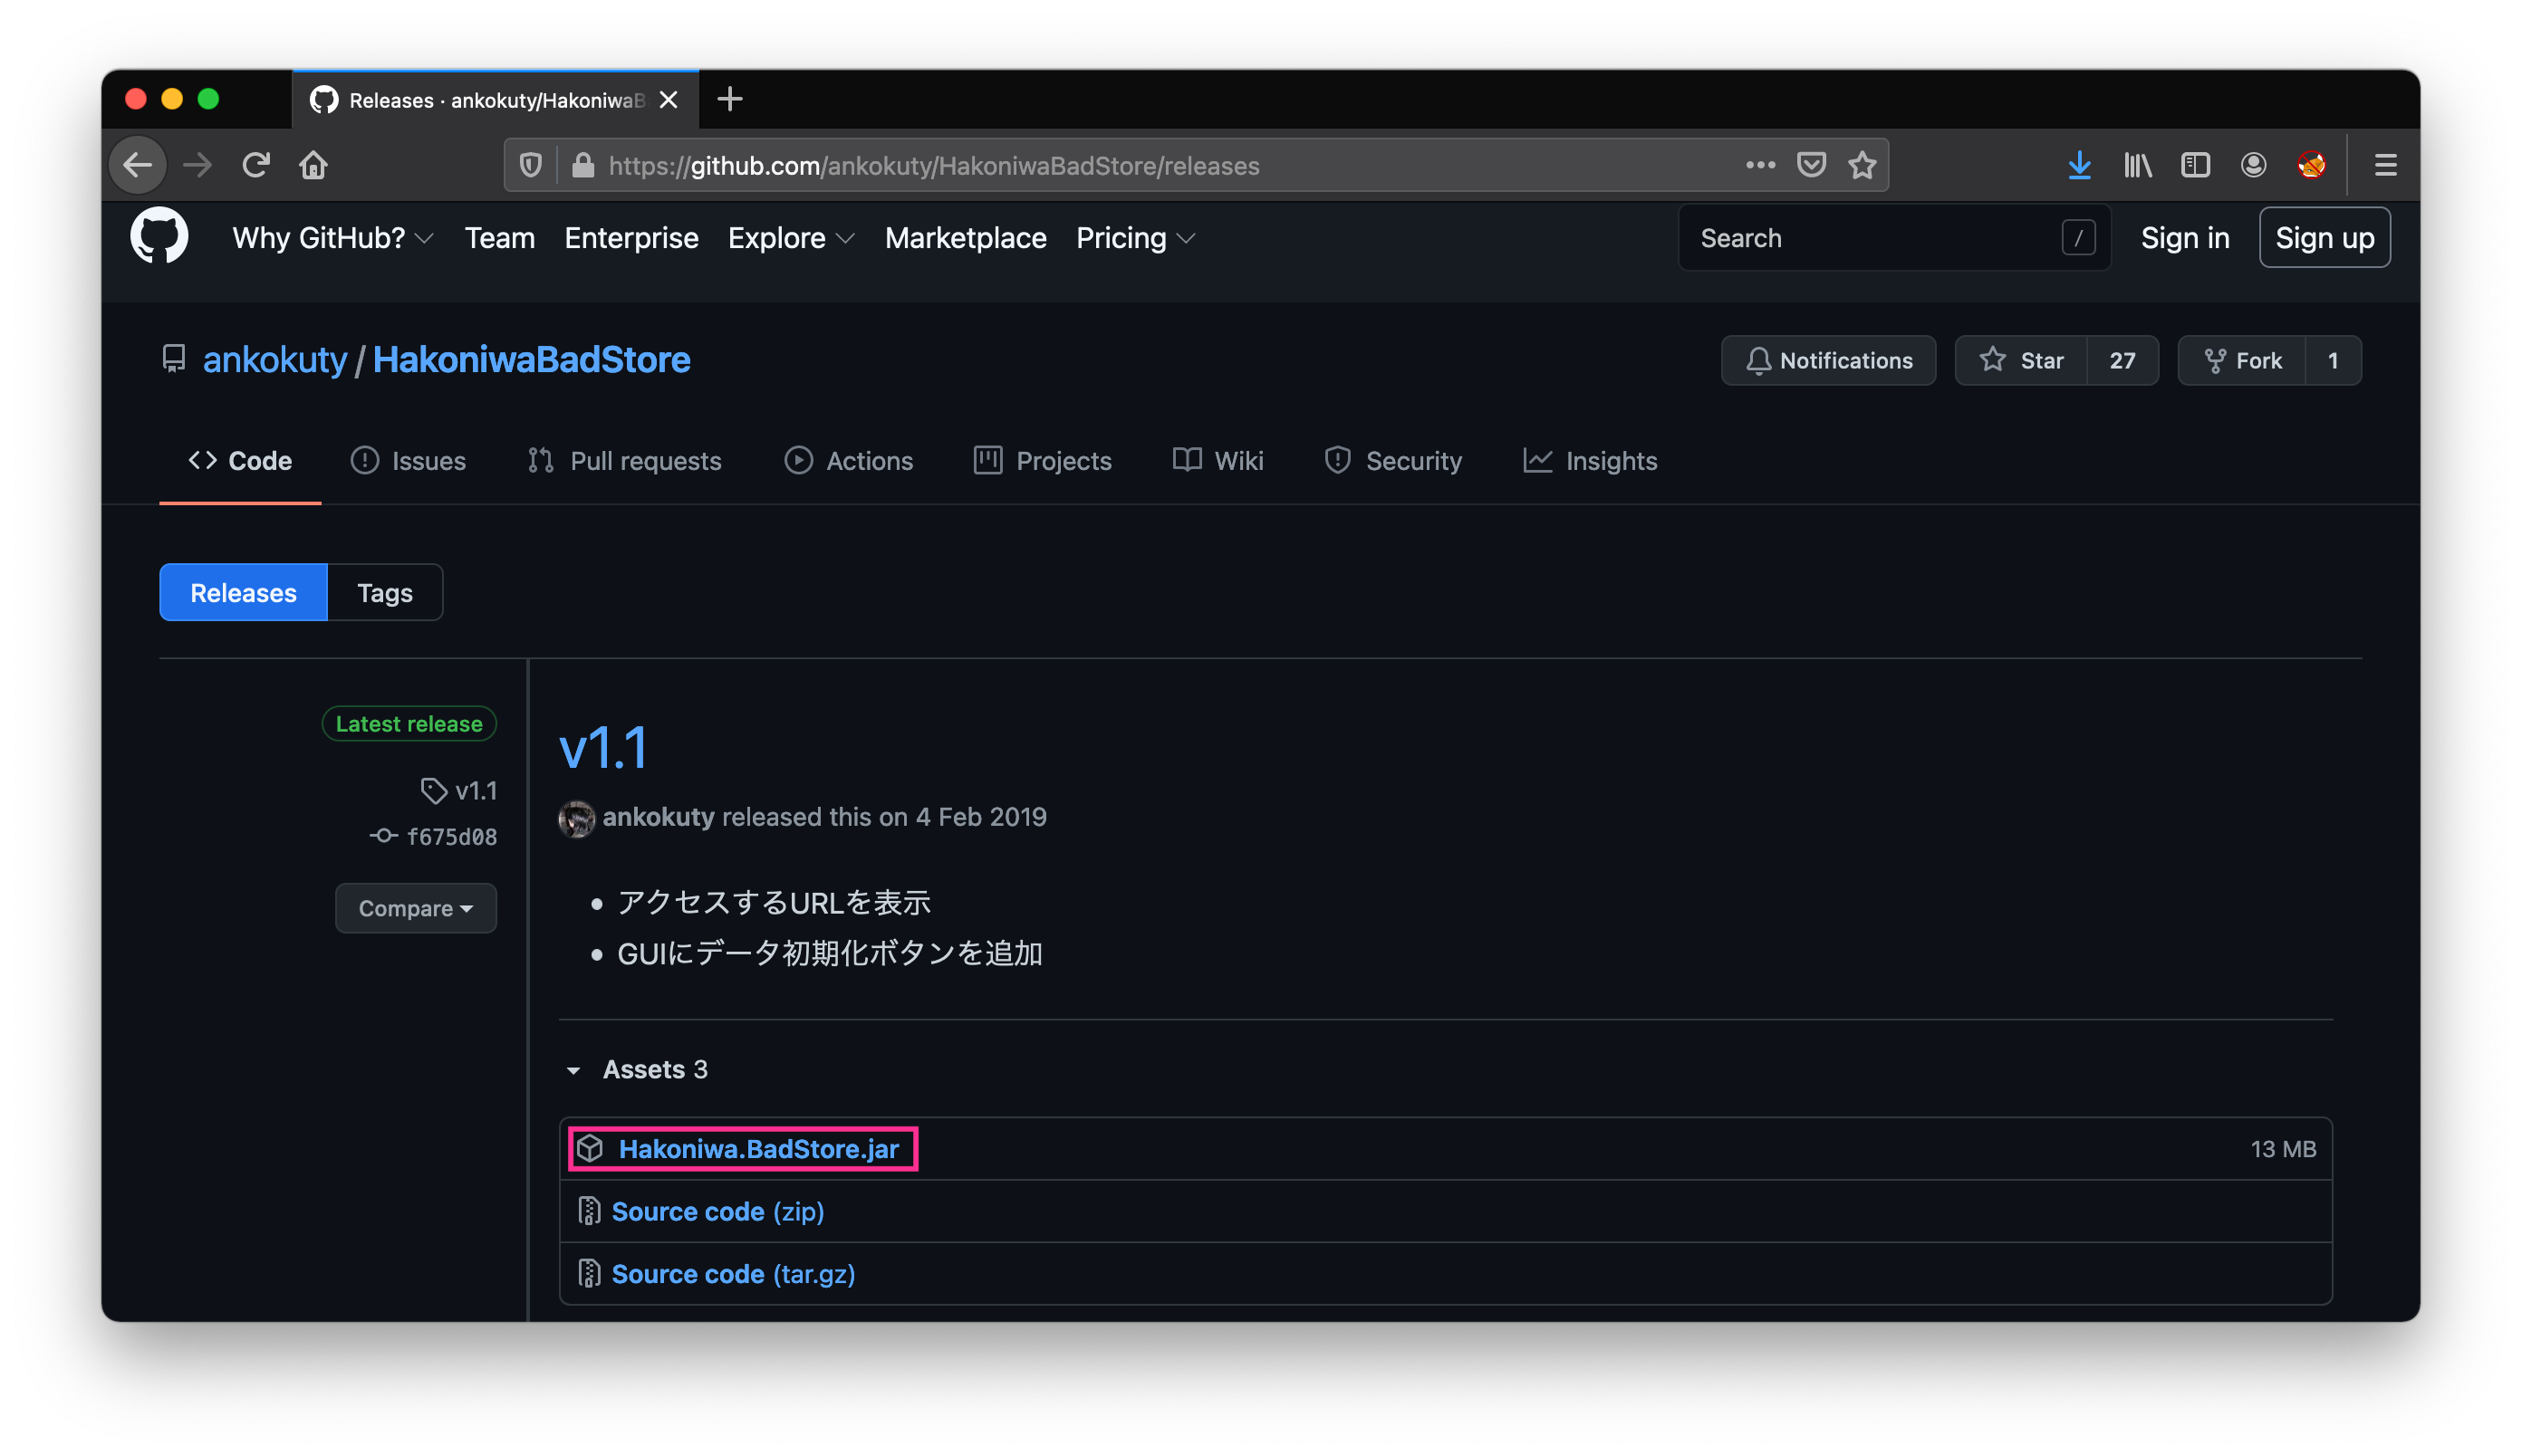Viewport: 2522px width, 1456px height.
Task: Click the padlock site security icon
Action: point(582,165)
